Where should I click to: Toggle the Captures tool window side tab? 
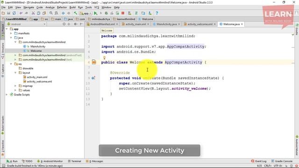(3, 70)
